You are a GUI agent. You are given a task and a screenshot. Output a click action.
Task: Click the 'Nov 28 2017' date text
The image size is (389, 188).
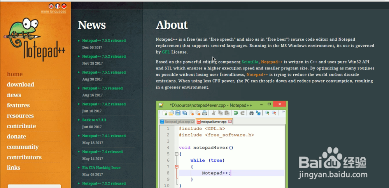click(x=92, y=63)
